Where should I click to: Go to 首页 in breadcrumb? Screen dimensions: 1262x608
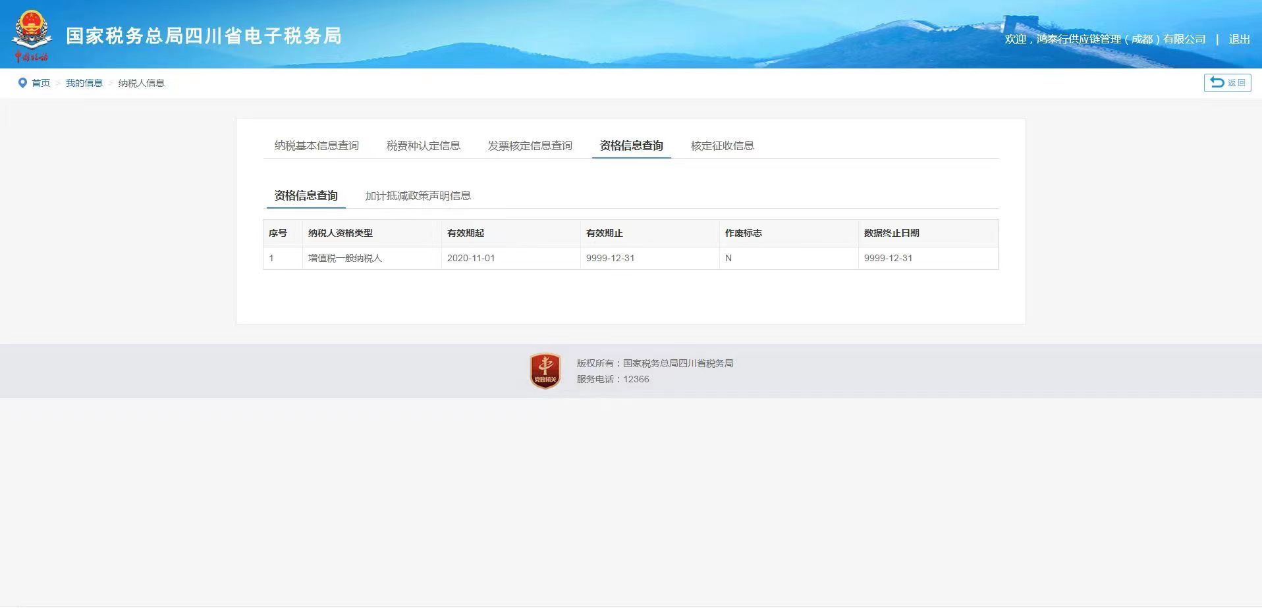(x=41, y=83)
